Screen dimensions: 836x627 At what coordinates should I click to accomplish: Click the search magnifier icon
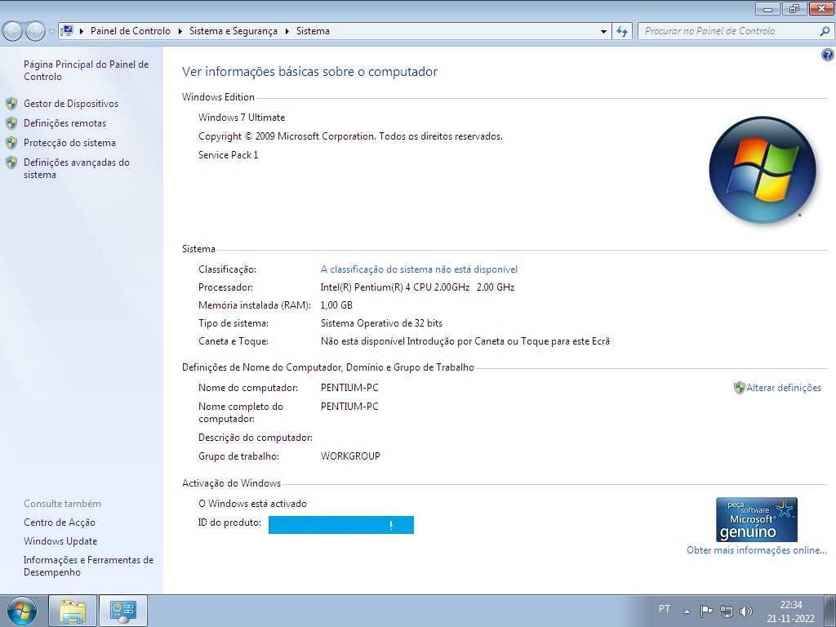[825, 31]
